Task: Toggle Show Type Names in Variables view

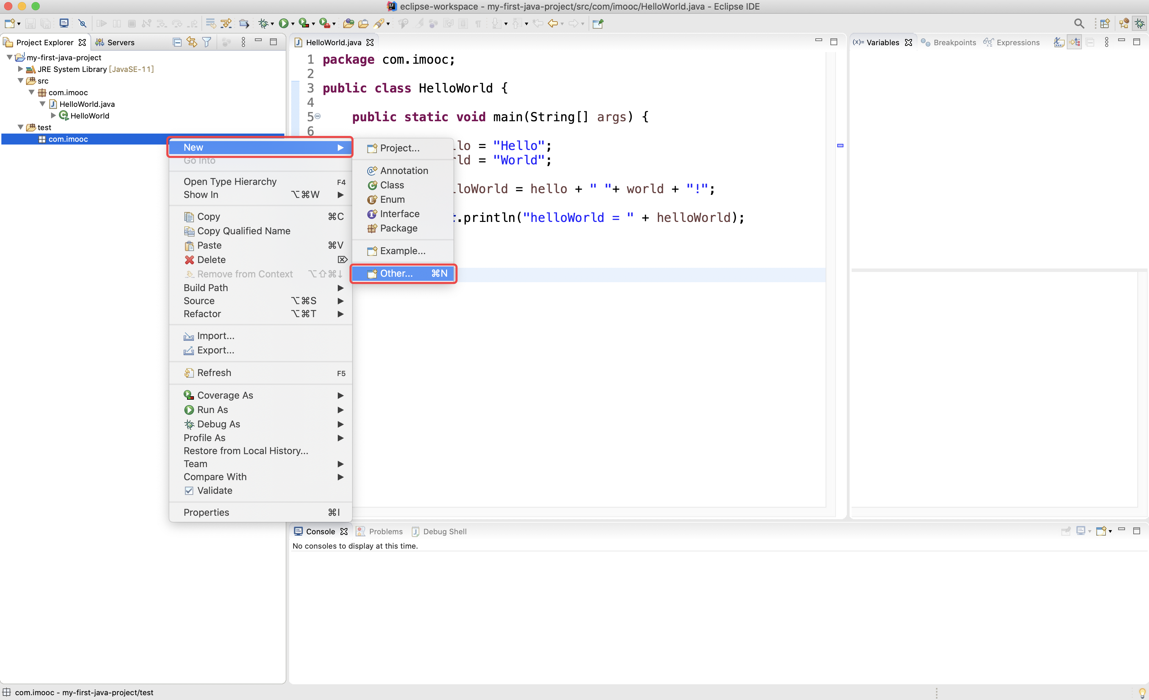Action: tap(1059, 42)
